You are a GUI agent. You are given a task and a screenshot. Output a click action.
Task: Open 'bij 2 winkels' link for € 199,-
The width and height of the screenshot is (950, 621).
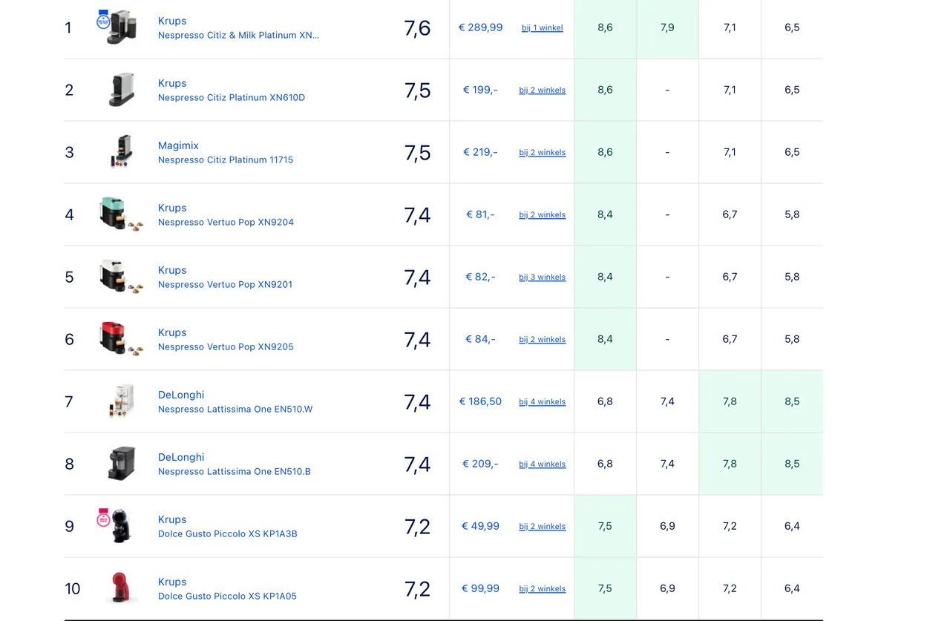pos(543,91)
